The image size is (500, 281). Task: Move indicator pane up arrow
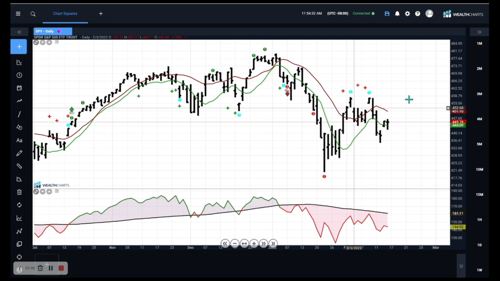49,192
